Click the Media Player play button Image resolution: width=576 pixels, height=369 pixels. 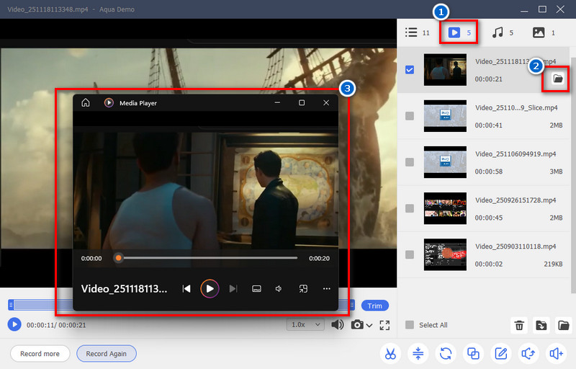tap(210, 289)
